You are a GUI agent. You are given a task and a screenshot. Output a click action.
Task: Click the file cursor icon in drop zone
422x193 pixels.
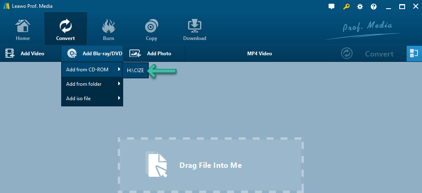click(156, 164)
